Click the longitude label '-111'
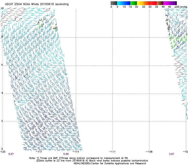 click(113, 152)
